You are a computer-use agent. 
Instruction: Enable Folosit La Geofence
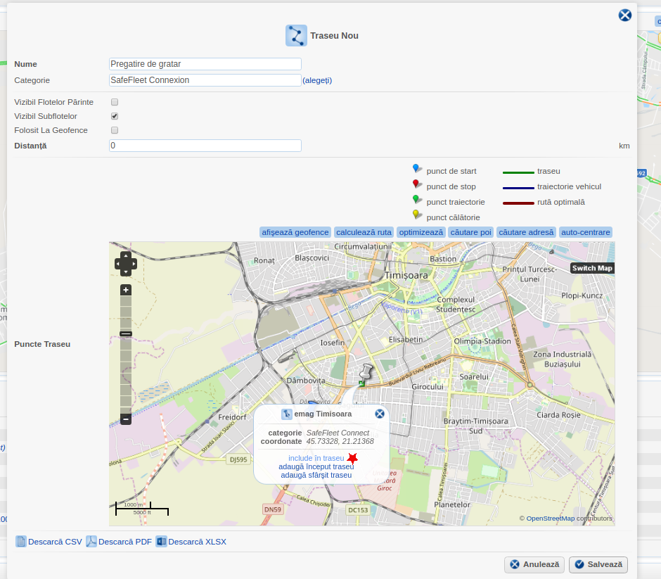pos(114,129)
